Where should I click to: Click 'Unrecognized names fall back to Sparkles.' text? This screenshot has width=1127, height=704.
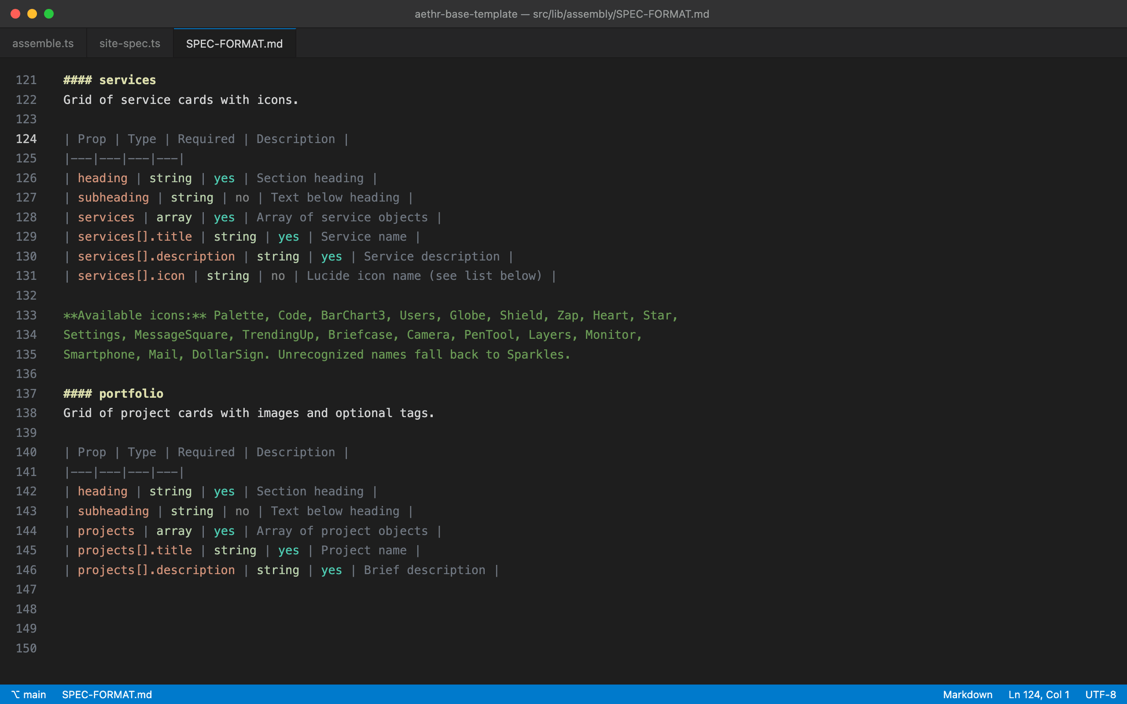(424, 354)
